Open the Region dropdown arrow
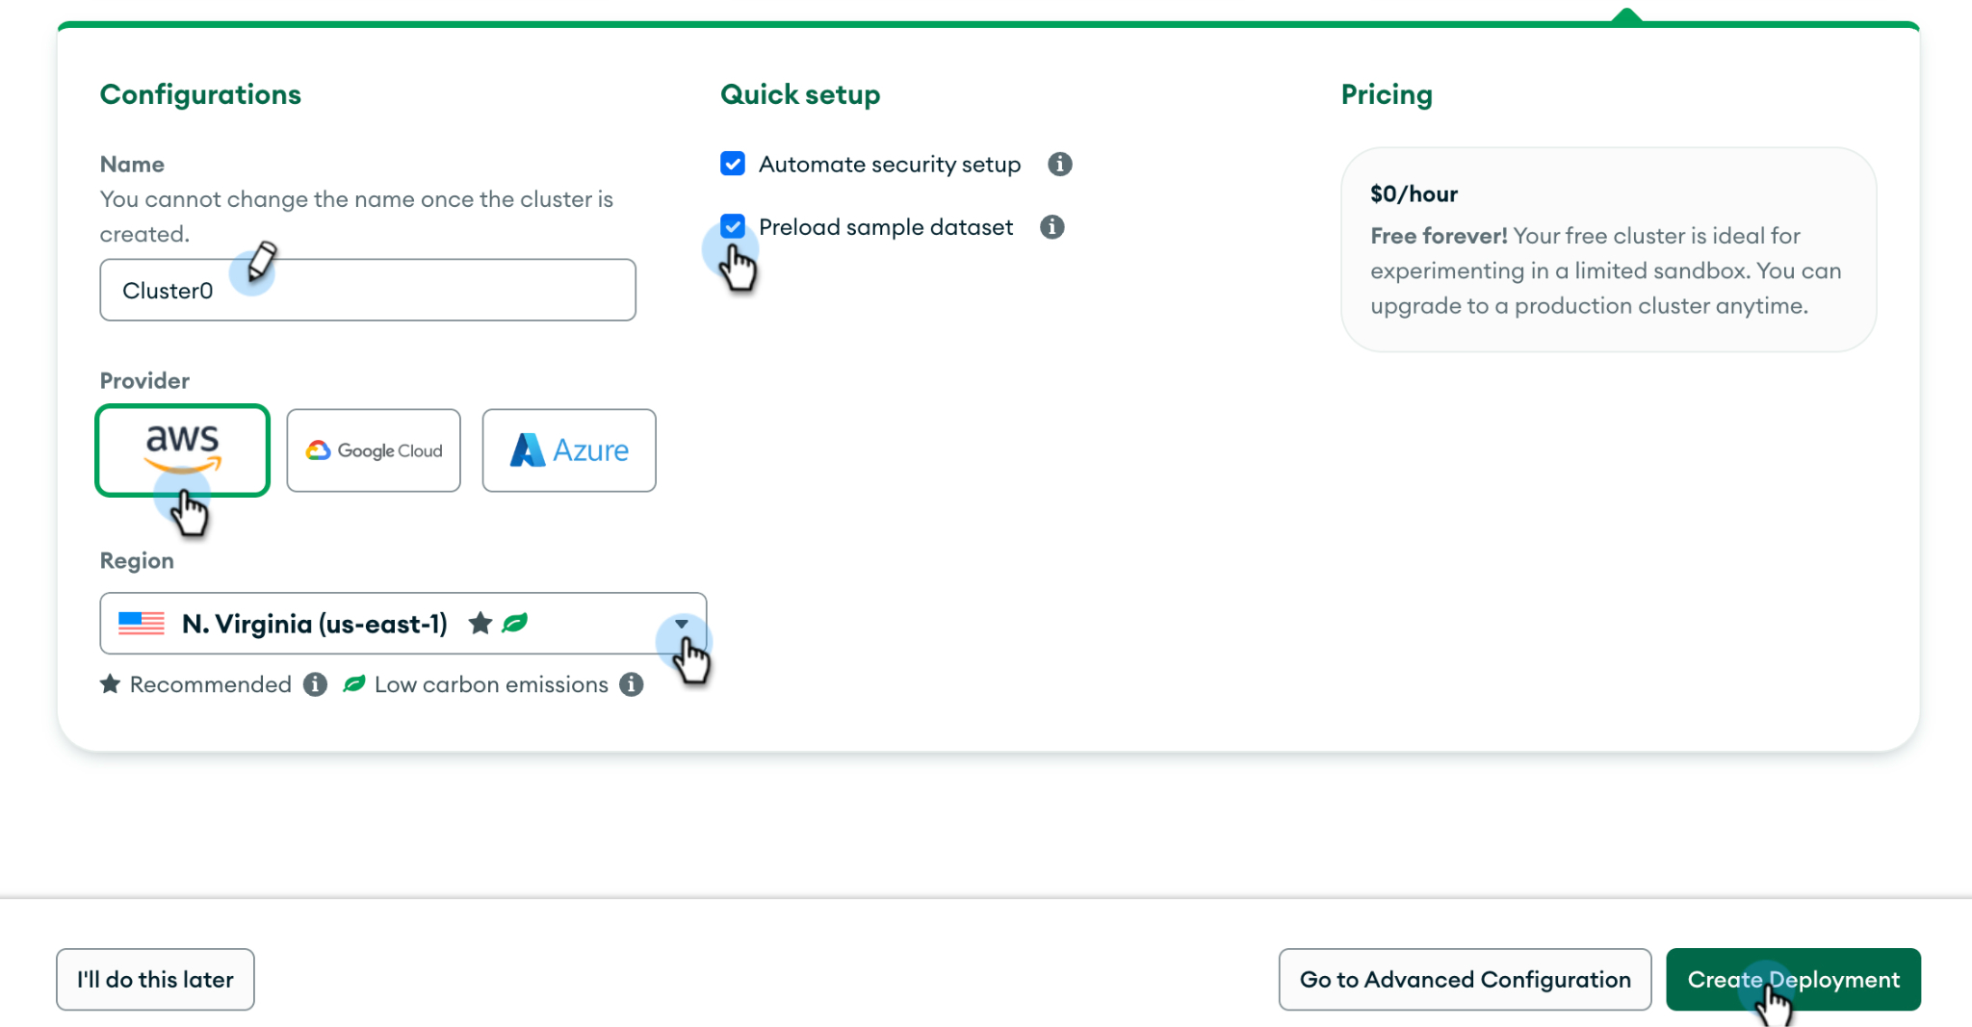The height and width of the screenshot is (1027, 1972). (682, 624)
